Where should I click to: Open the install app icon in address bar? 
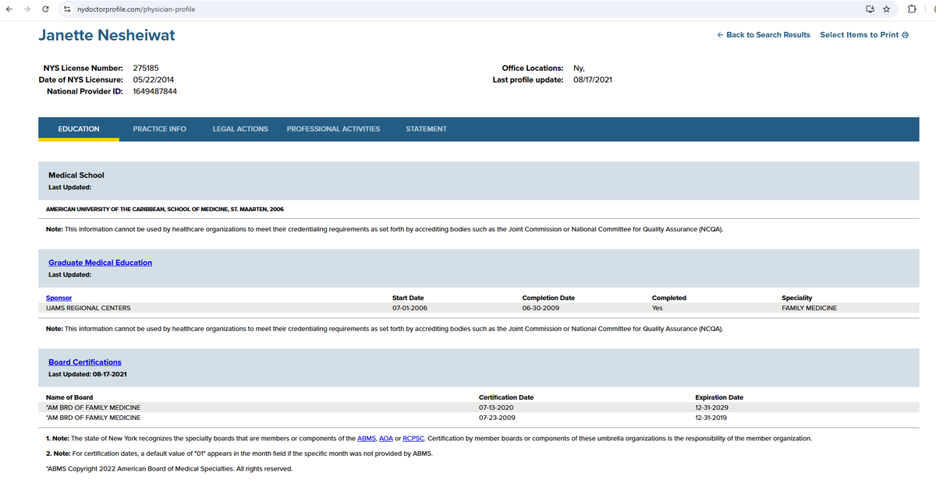[x=870, y=9]
